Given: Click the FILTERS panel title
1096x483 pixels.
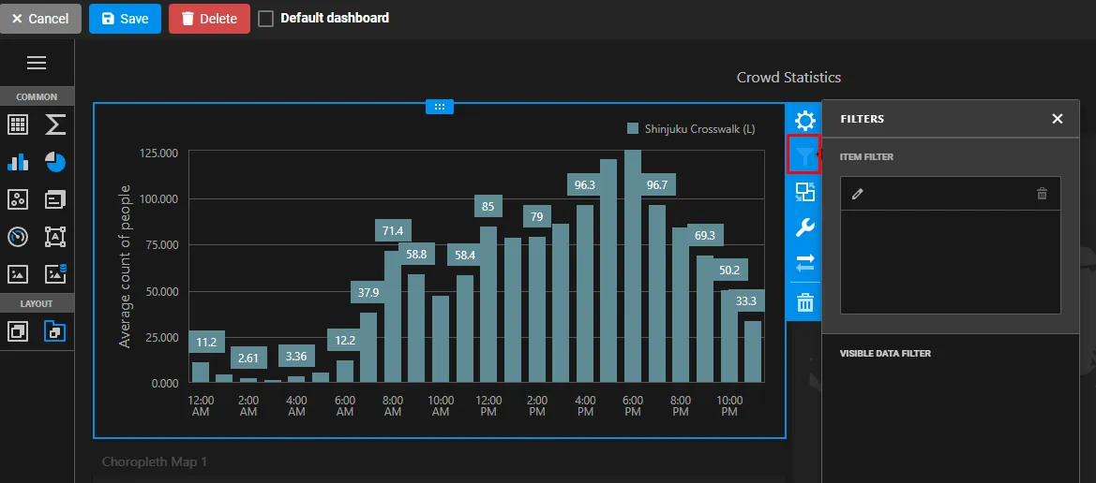Looking at the screenshot, I should pyautogui.click(x=862, y=119).
